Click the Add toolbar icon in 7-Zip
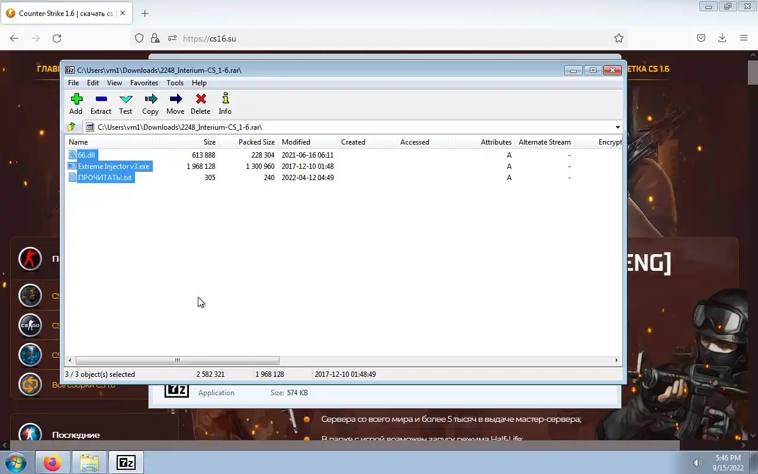 point(76,99)
